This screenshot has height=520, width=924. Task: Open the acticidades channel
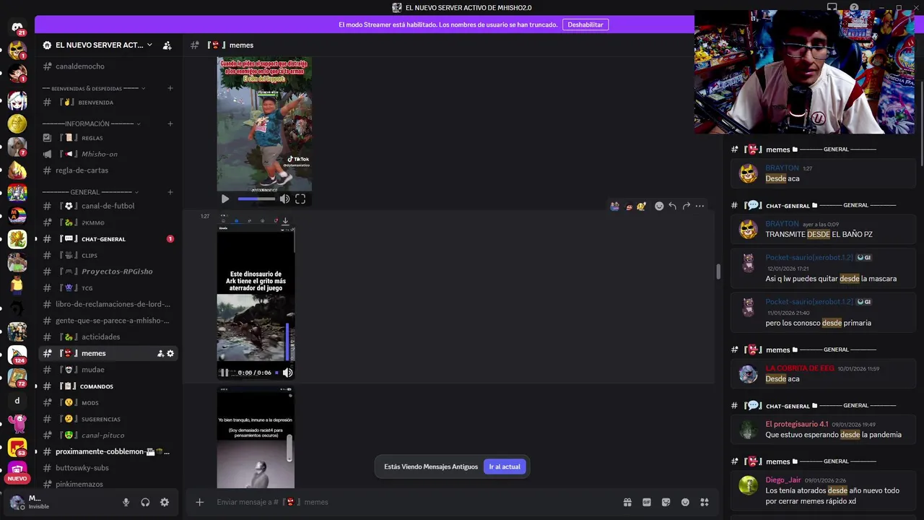(x=108, y=337)
